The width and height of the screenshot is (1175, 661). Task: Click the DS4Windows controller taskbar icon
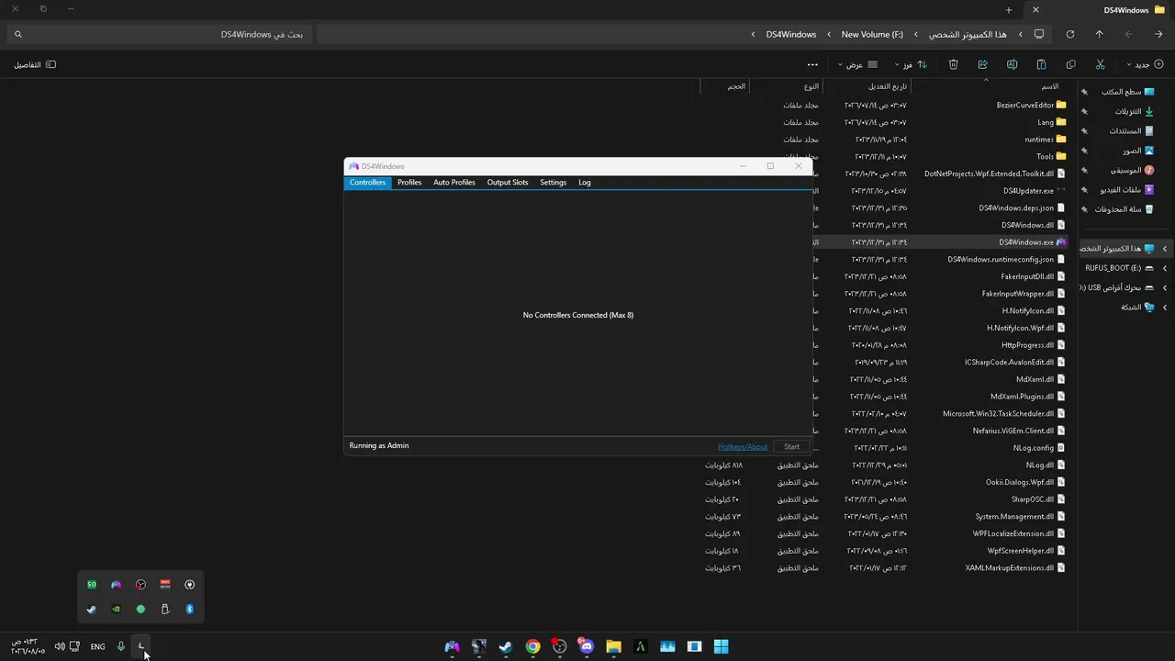pyautogui.click(x=452, y=646)
